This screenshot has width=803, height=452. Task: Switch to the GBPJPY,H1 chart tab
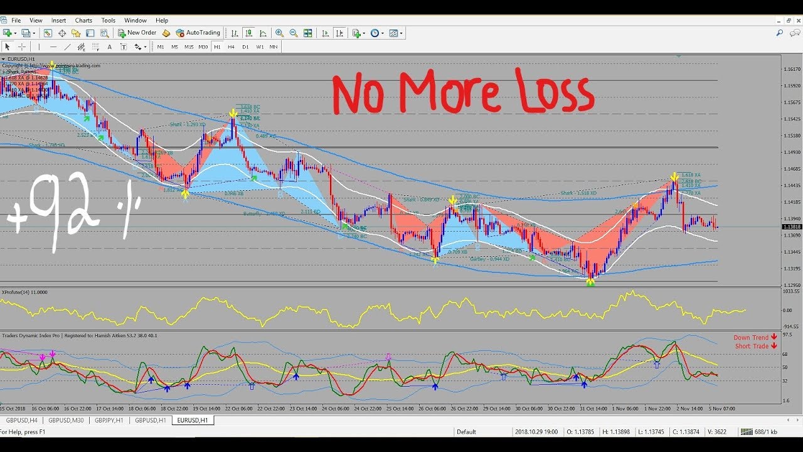coord(110,420)
